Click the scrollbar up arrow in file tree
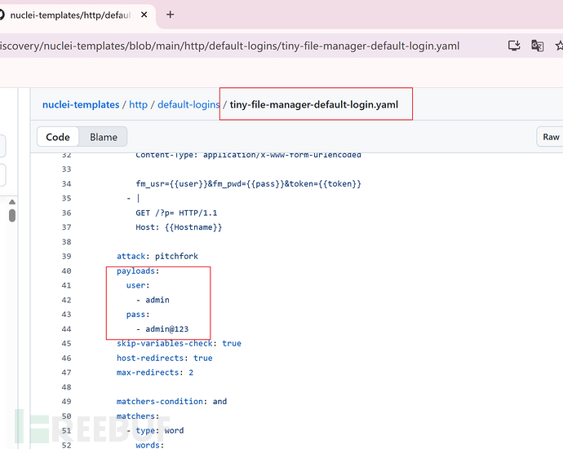563x449 pixels. 11,200
